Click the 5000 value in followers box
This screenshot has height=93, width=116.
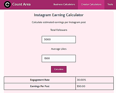point(47,40)
